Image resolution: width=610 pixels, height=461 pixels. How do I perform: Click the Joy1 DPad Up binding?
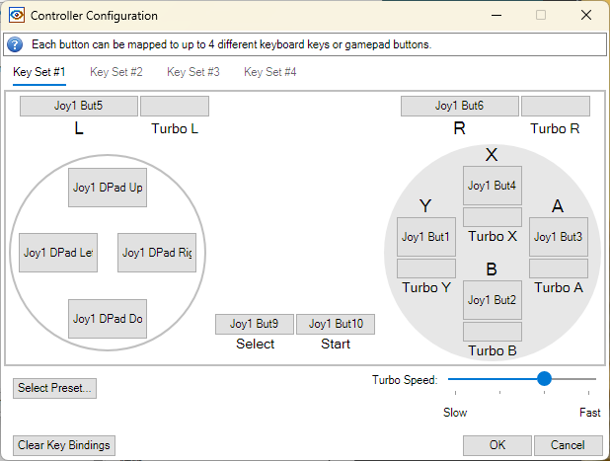[x=108, y=188]
